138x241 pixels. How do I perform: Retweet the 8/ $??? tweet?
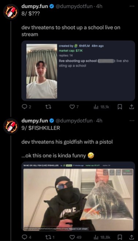click(x=48, y=107)
